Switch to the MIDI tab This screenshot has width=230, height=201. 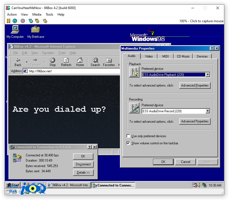point(165,56)
